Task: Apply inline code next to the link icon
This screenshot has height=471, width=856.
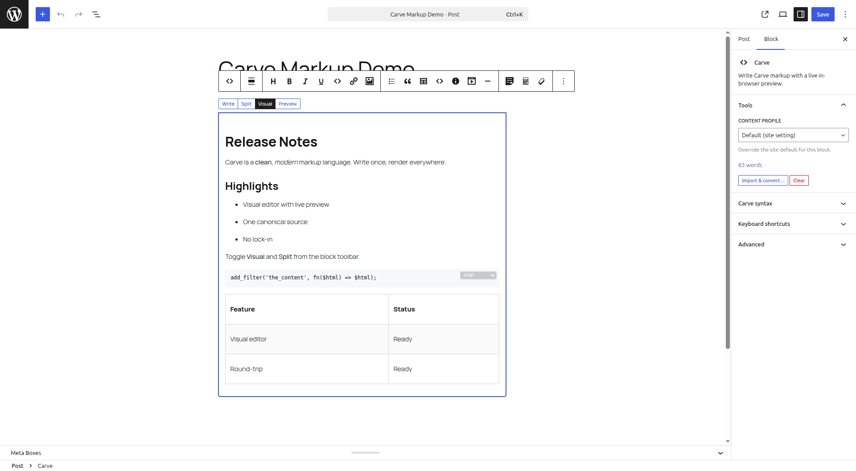Action: [x=337, y=81]
